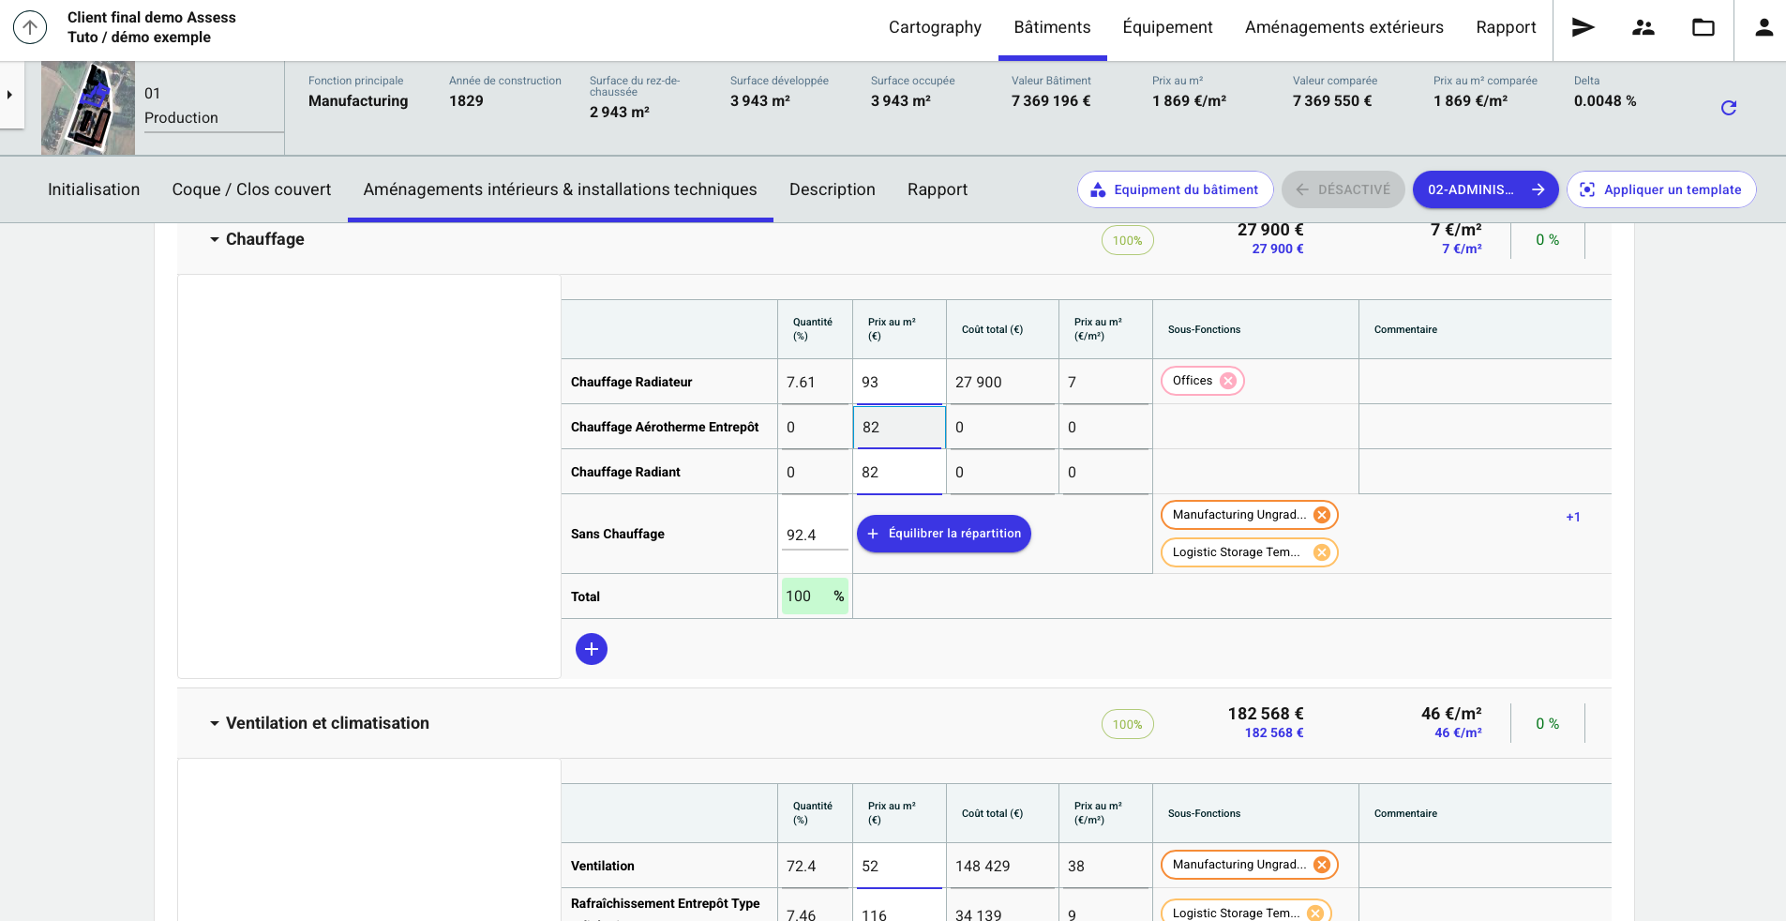Switch to the Équipement tab
This screenshot has height=921, width=1786.
(1167, 27)
